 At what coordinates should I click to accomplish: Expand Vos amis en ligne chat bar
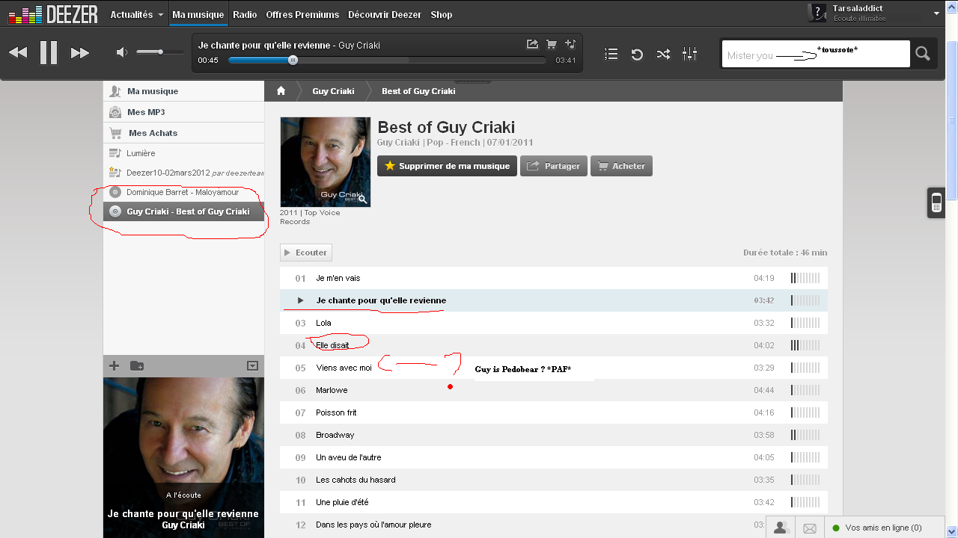pos(884,528)
